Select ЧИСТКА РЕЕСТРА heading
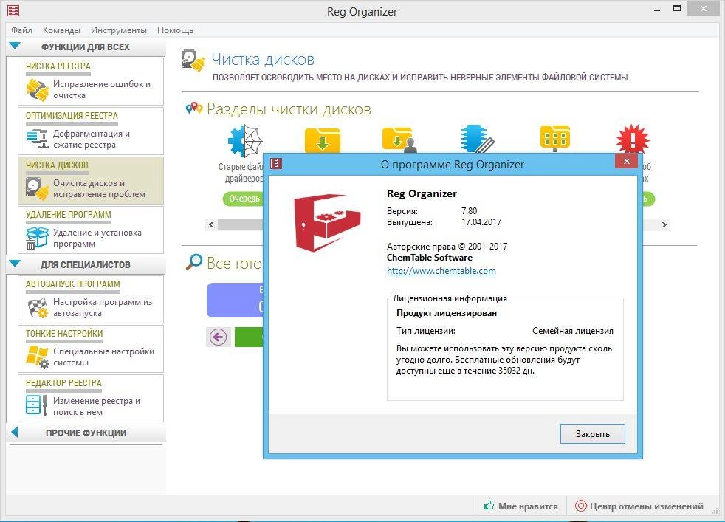The image size is (725, 522). [x=58, y=66]
